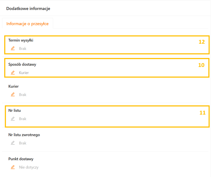The height and width of the screenshot is (177, 211).
Task: Click the Dodatkowe informacje section header
Action: coord(28,9)
